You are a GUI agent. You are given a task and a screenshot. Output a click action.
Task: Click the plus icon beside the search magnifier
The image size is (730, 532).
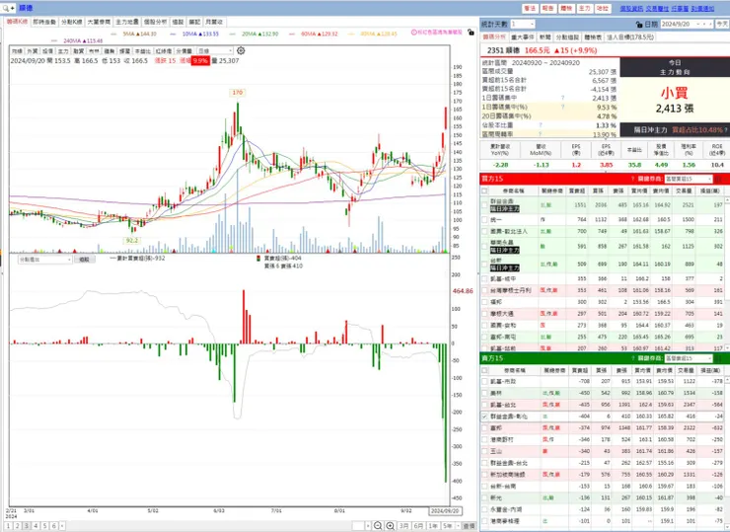pos(12,8)
